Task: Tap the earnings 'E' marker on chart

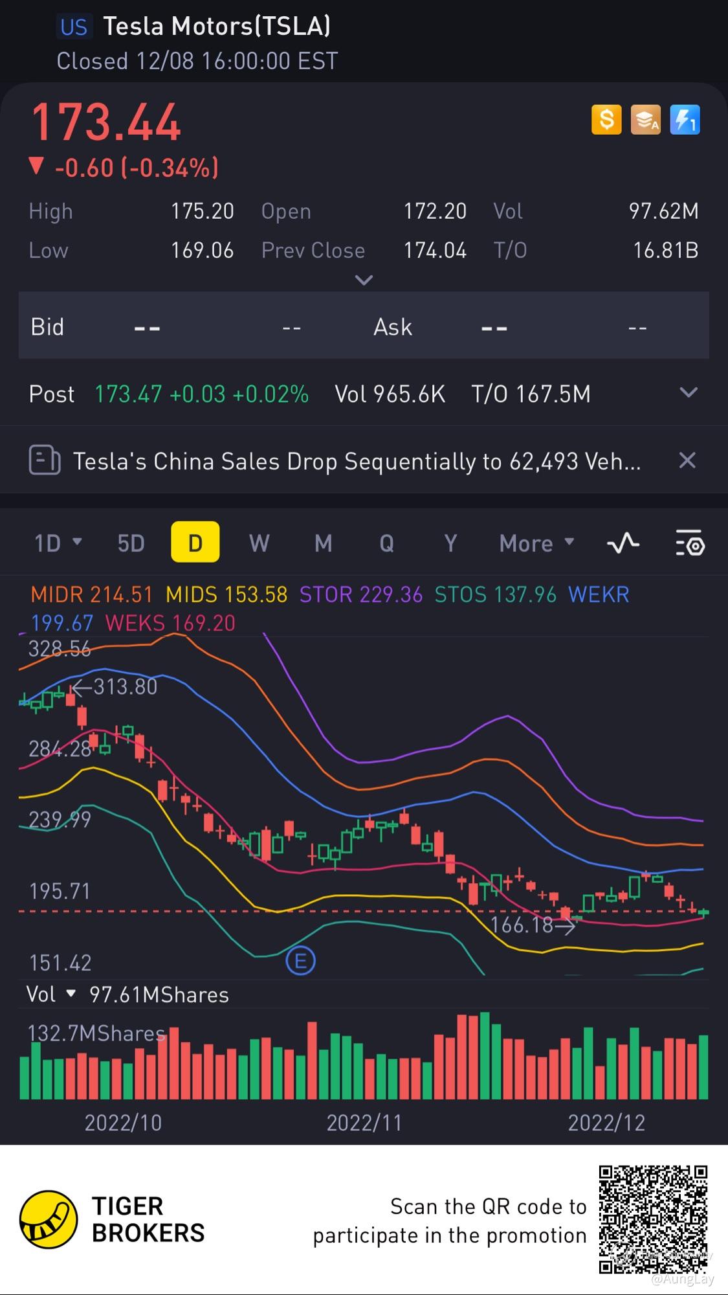Action: pyautogui.click(x=300, y=961)
